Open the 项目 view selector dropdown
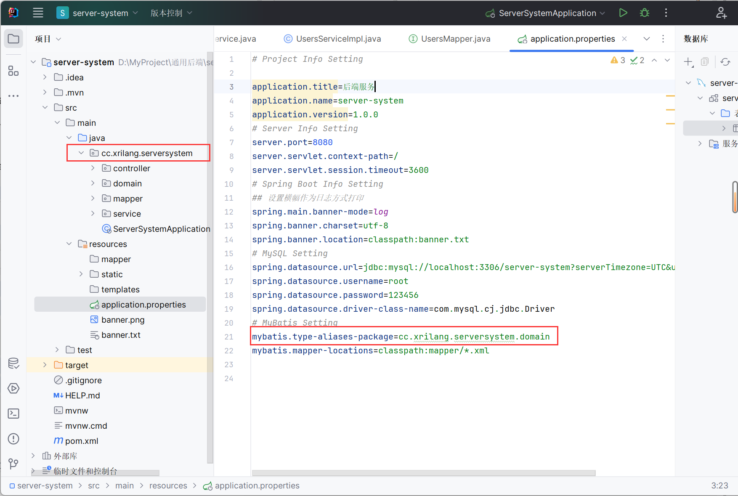The image size is (738, 496). point(48,39)
